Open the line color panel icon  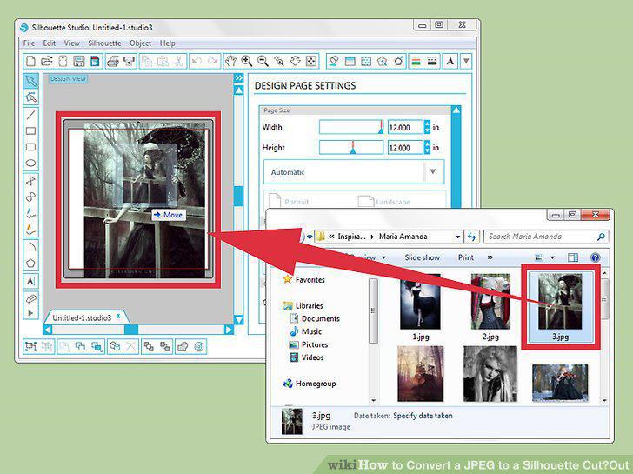416,61
